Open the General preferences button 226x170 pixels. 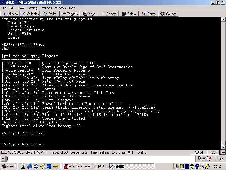109,14
